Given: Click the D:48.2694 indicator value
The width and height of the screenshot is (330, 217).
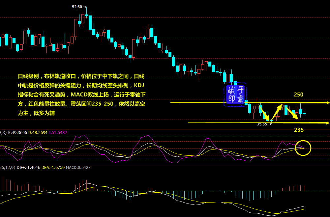Looking at the screenshot, I should (38, 132).
